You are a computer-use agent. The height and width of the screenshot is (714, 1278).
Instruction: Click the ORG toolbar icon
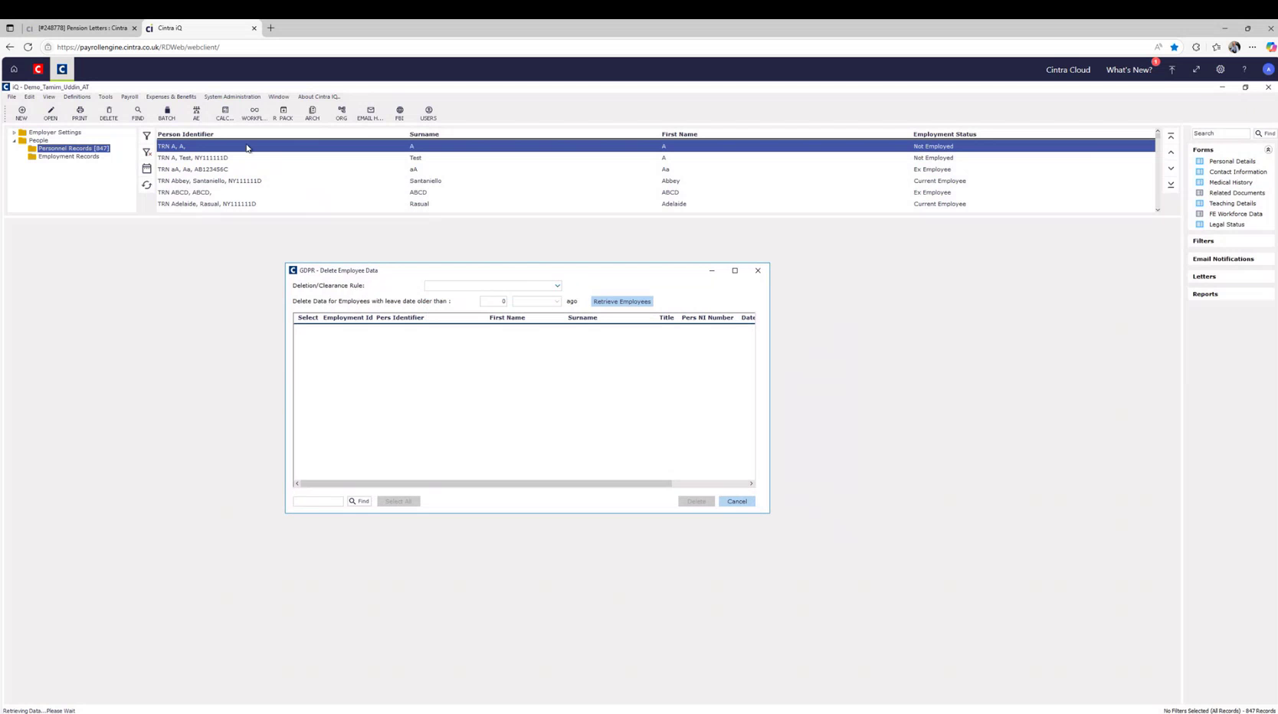[341, 113]
